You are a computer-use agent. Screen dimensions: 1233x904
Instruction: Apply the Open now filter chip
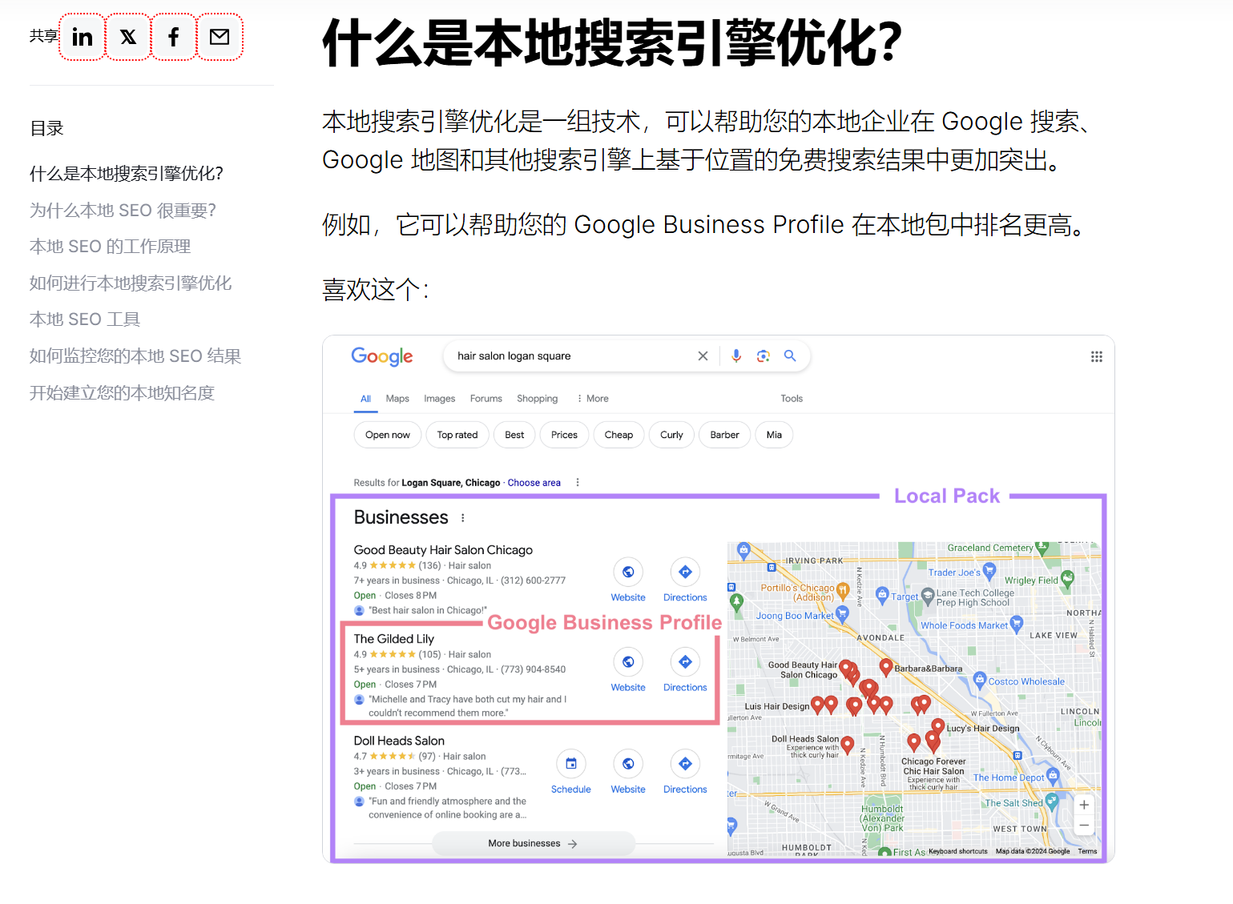pos(388,435)
